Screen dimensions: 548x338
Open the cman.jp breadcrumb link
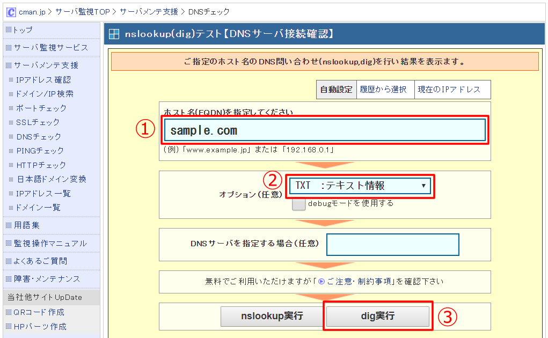(32, 12)
